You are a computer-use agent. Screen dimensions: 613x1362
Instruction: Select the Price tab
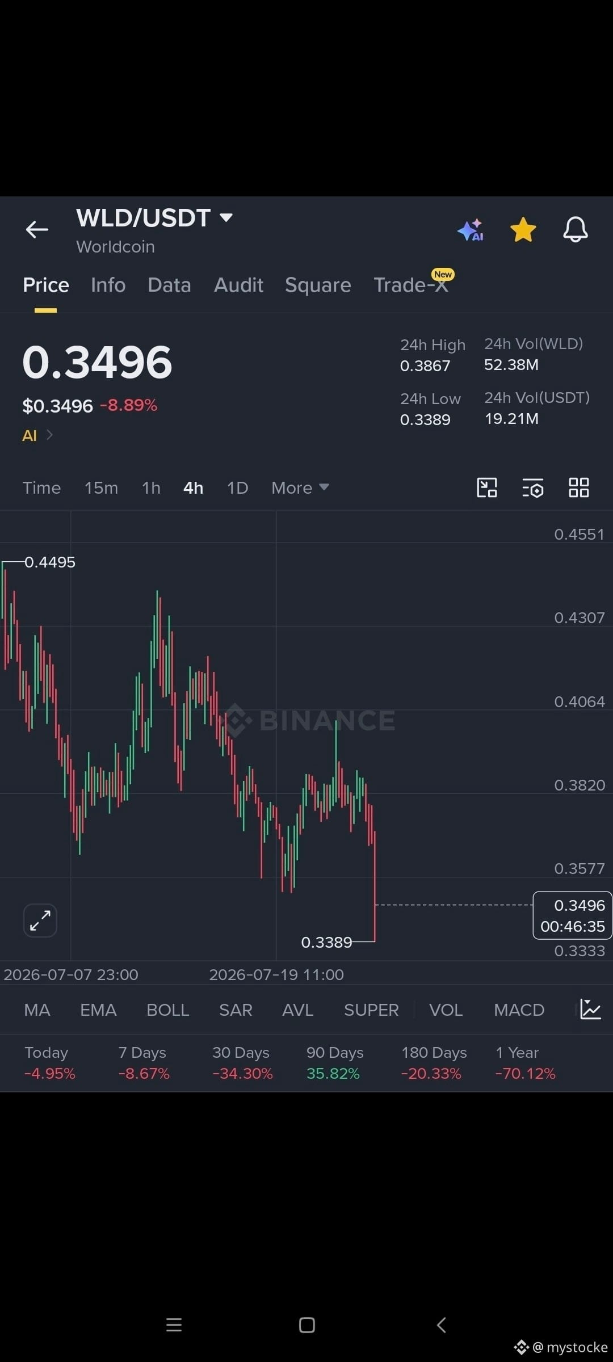pyautogui.click(x=46, y=285)
